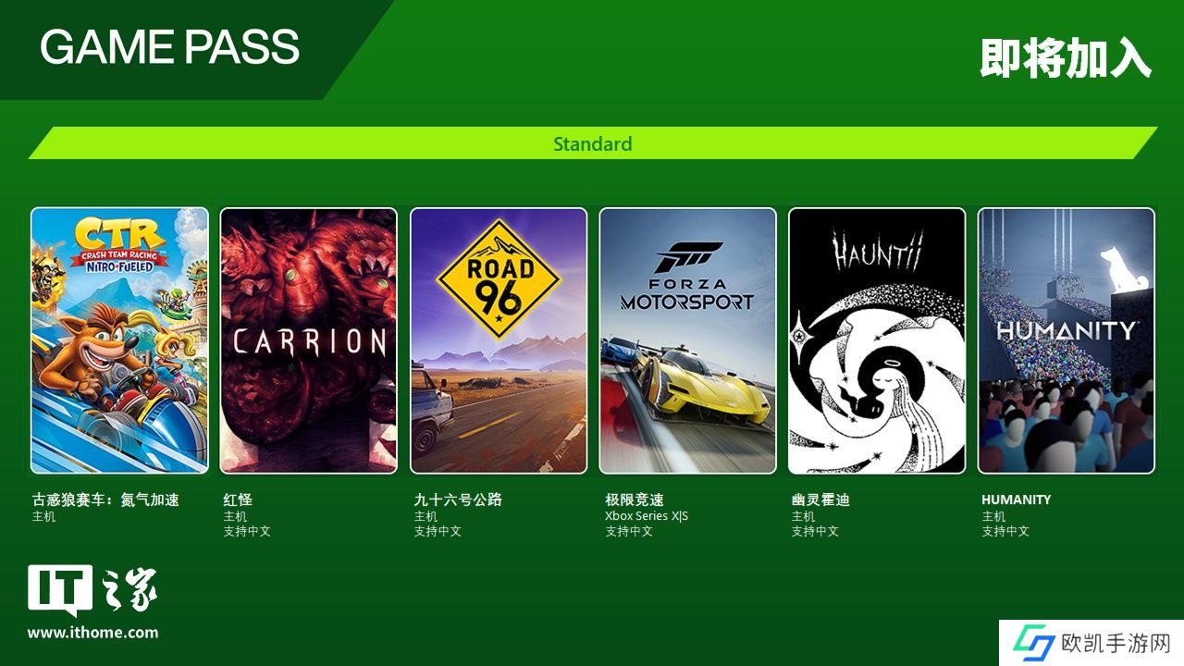The height and width of the screenshot is (666, 1184).
Task: Click the Road 96 game cover
Action: click(x=499, y=340)
